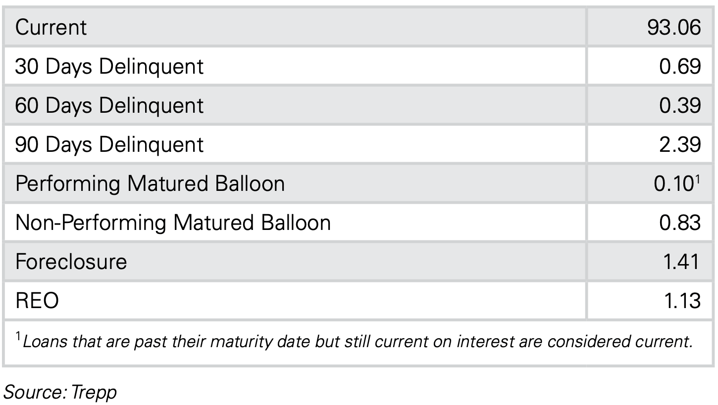
Task: Click the REO row label
Action: click(37, 301)
